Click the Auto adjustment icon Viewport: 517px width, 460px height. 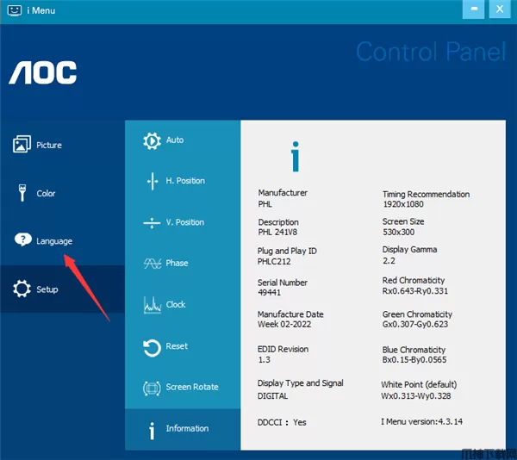[x=152, y=140]
